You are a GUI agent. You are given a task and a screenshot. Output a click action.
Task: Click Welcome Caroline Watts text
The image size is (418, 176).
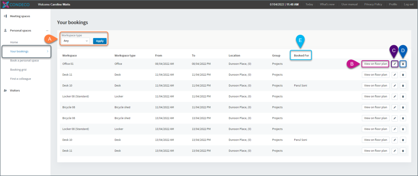(54, 5)
